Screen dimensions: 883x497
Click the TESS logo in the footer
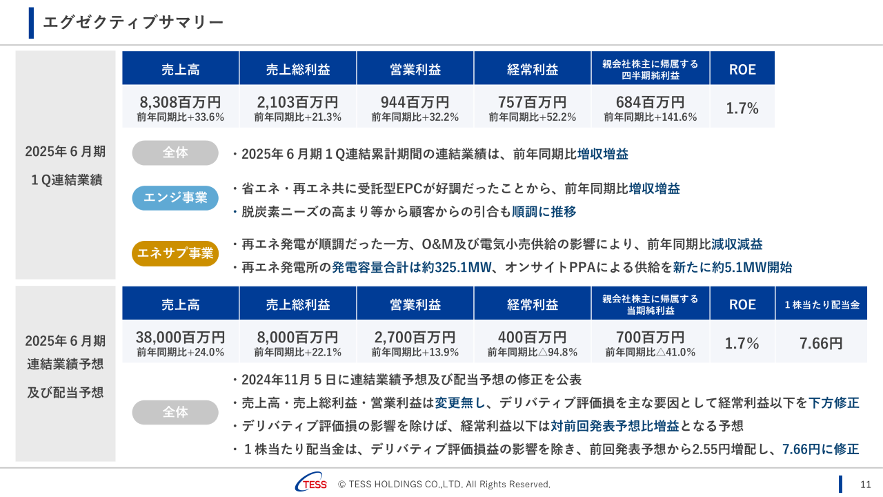click(x=311, y=484)
